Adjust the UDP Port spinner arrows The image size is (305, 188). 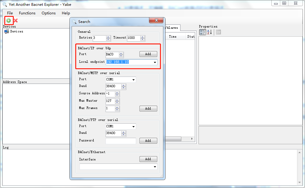click(x=121, y=55)
